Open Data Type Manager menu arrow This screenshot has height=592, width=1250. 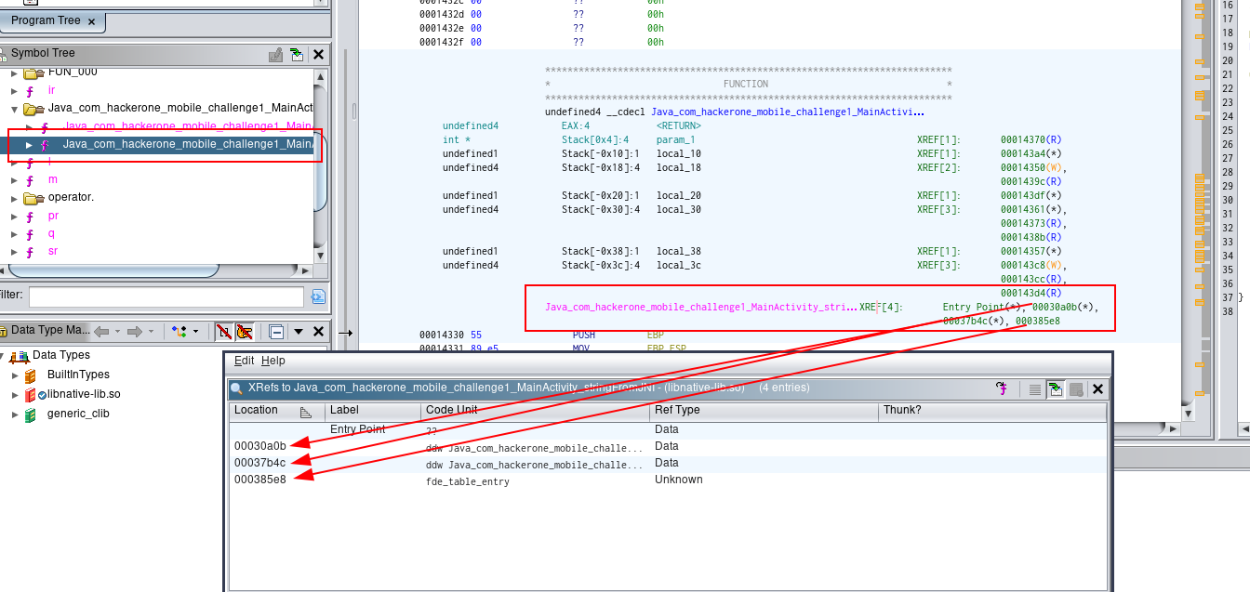pyautogui.click(x=299, y=332)
